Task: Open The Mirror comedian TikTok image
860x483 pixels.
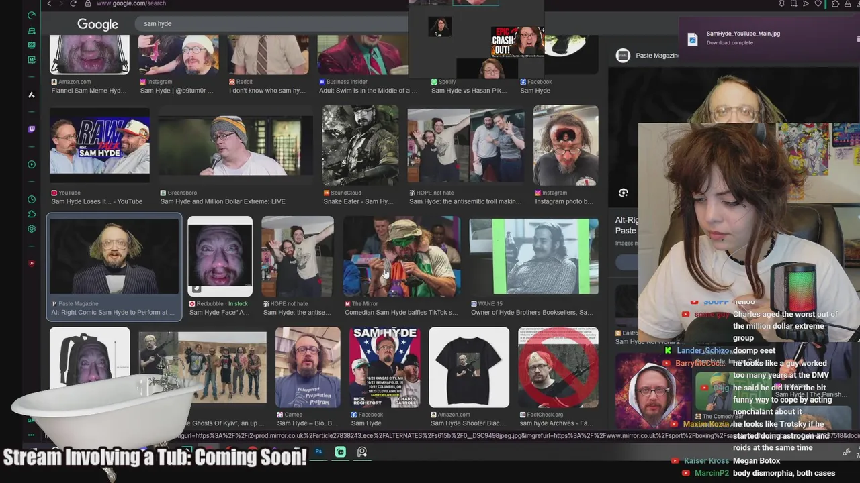Action: click(402, 256)
